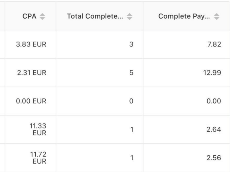Viewport: 230px width, 172px height.
Task: Select the 3.83 EUR CPA cell
Action: (31, 44)
